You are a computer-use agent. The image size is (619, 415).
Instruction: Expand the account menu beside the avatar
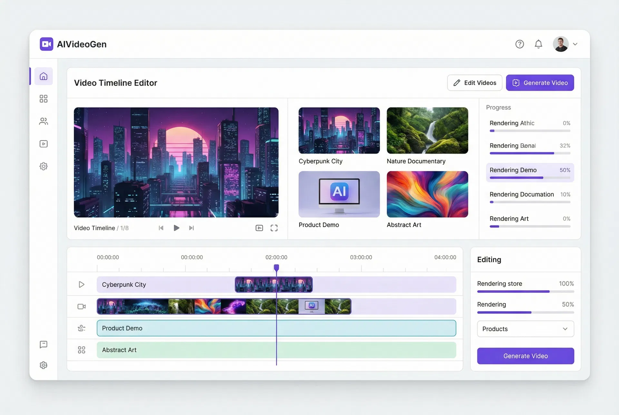(x=576, y=44)
